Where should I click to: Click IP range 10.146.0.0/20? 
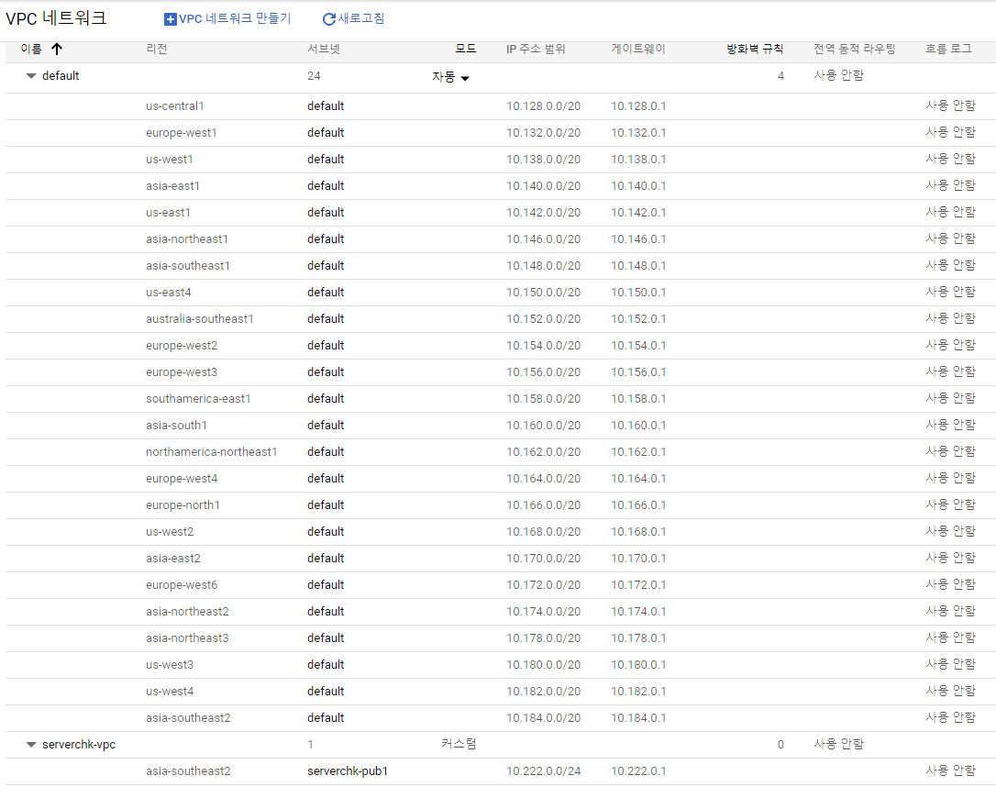543,239
